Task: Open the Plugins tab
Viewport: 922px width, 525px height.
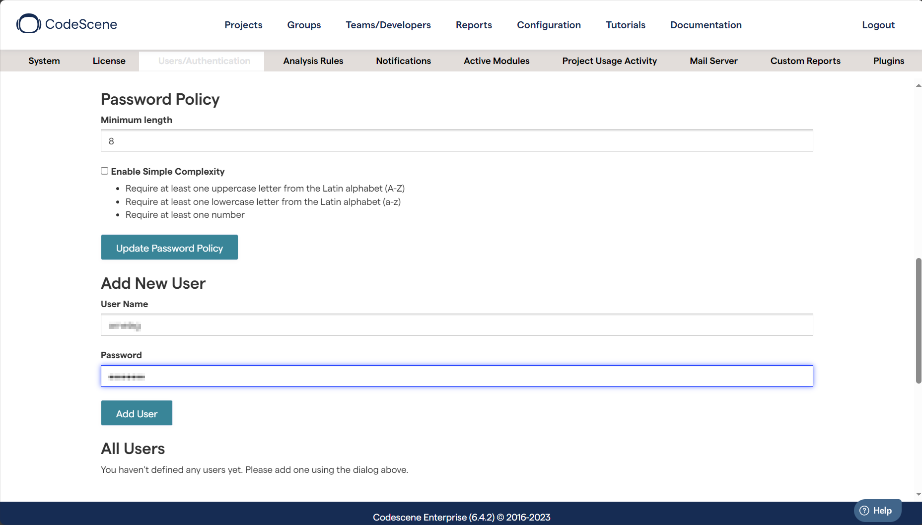Action: [889, 61]
